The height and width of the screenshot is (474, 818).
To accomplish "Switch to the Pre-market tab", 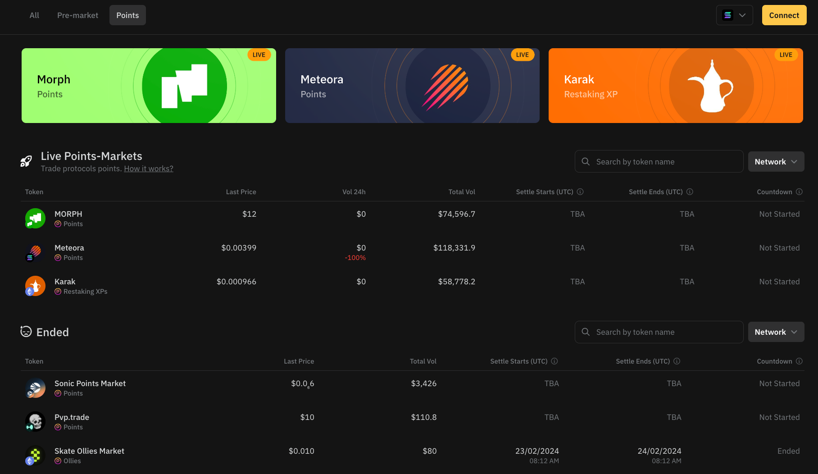I will 77,15.
